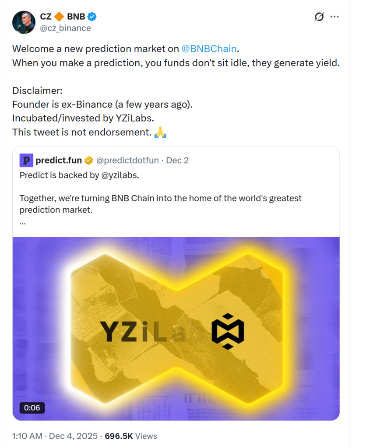Screen dimensions: 366x448
Task: Open the three-dot More options menu
Action: point(334,17)
